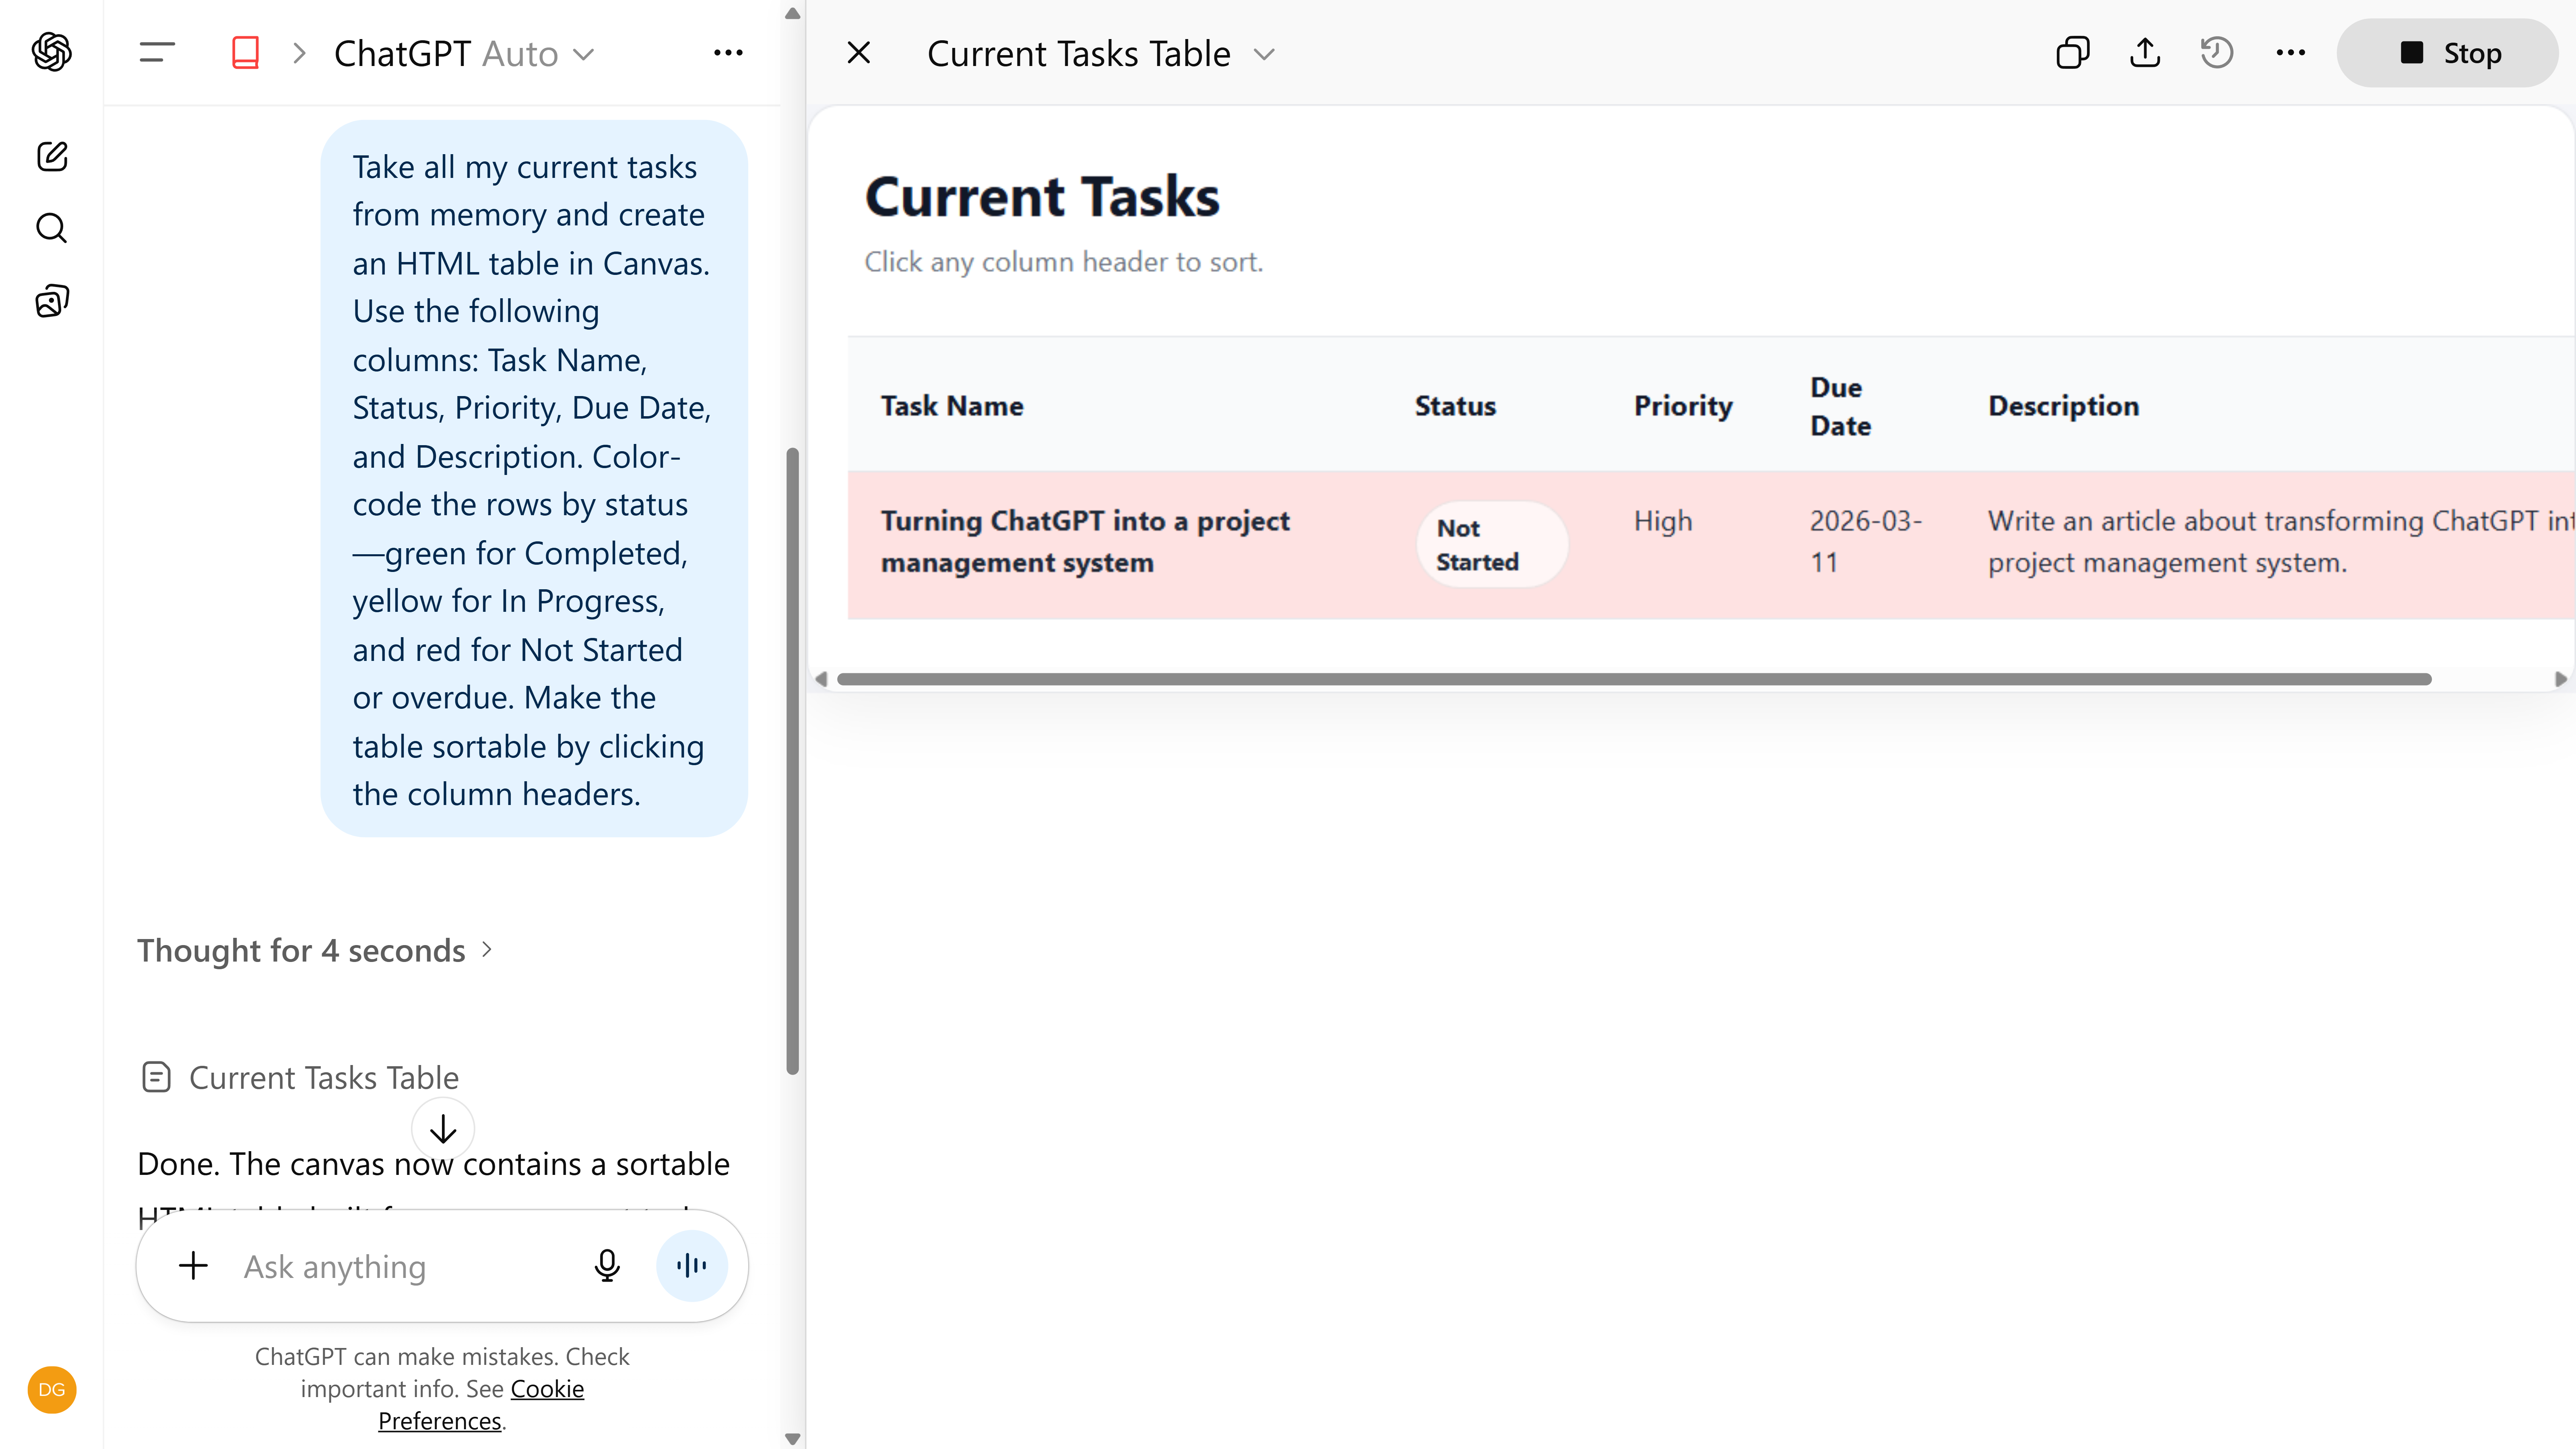Click the canvas horizontal scrollbar thumb
Screen dimensions: 2576x1449
point(1634,679)
